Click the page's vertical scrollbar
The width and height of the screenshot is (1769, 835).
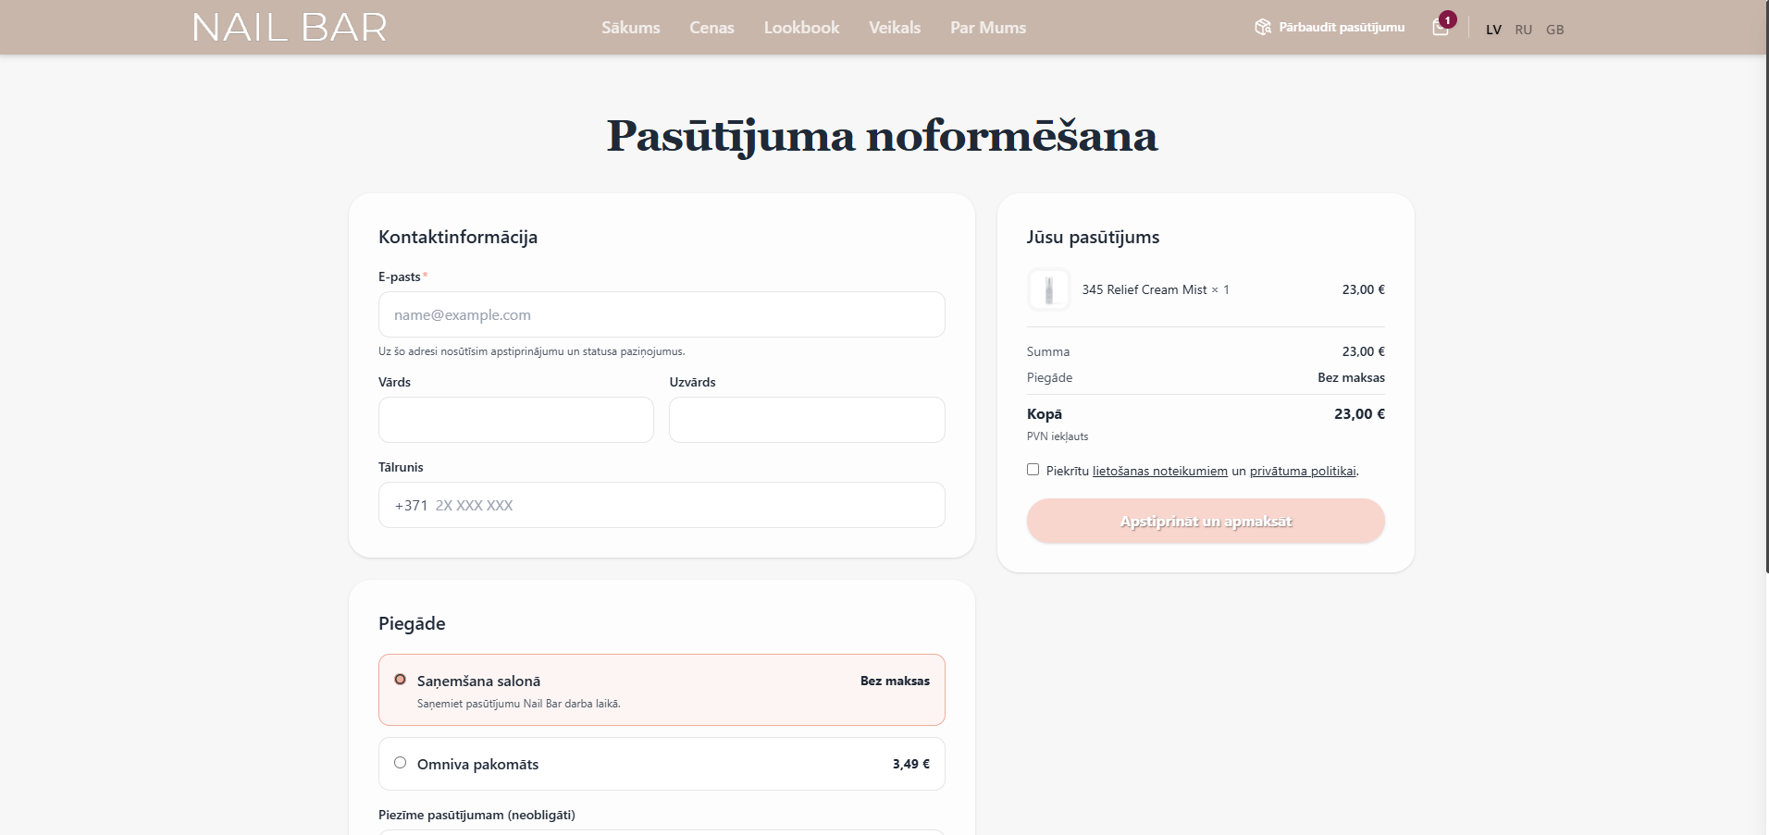(1765, 287)
